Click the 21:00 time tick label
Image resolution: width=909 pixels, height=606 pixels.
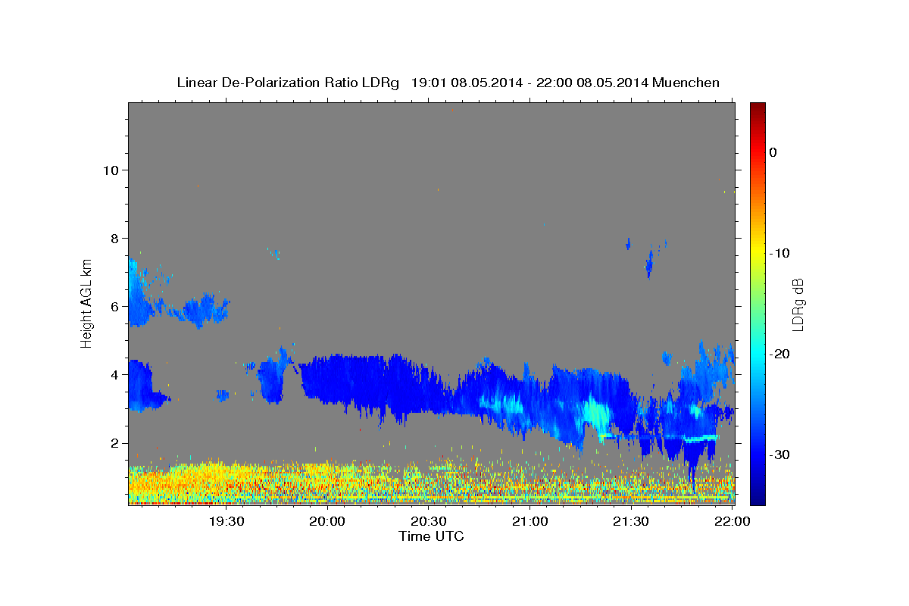pos(529,521)
